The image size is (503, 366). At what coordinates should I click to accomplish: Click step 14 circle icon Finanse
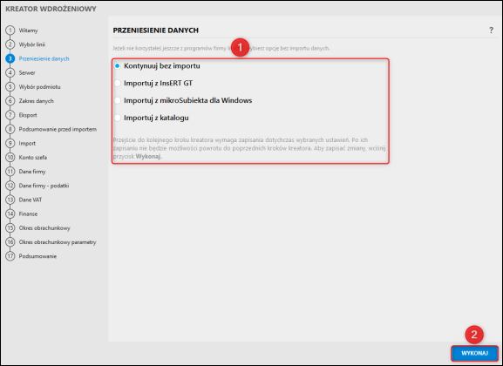[10, 214]
